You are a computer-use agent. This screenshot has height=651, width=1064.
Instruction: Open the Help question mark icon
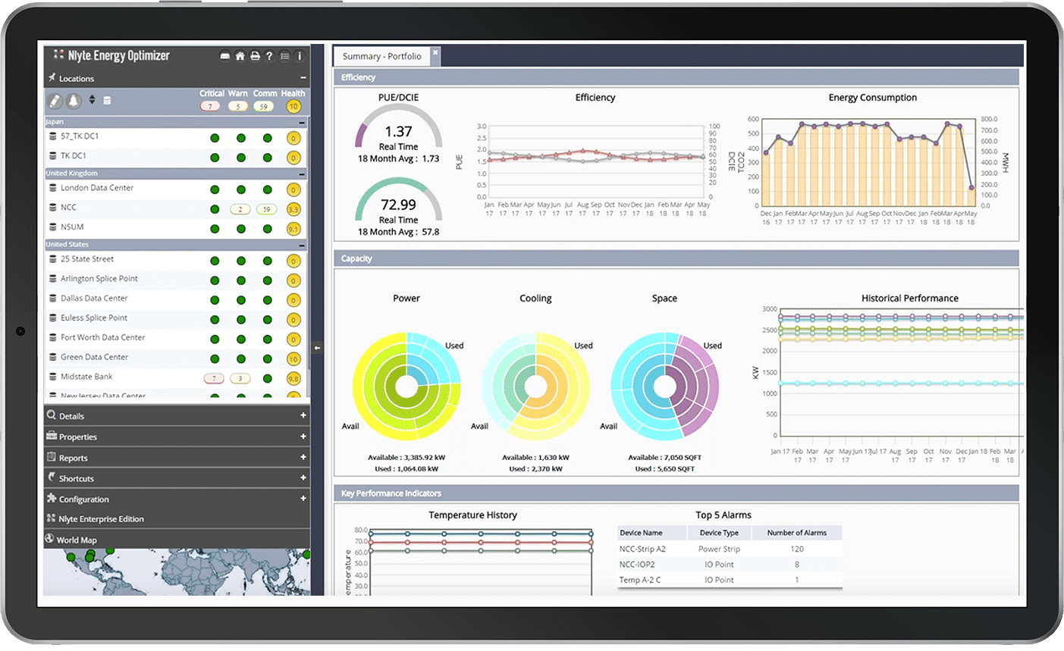coord(269,55)
